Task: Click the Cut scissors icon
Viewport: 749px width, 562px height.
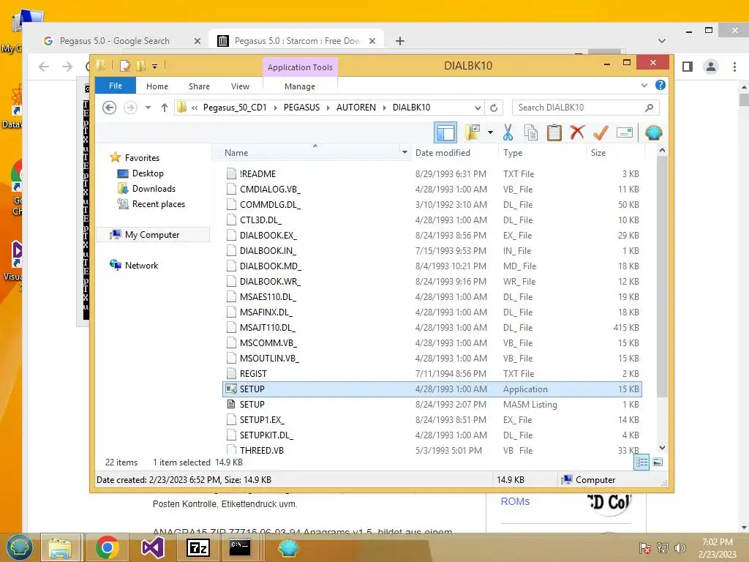Action: click(508, 132)
